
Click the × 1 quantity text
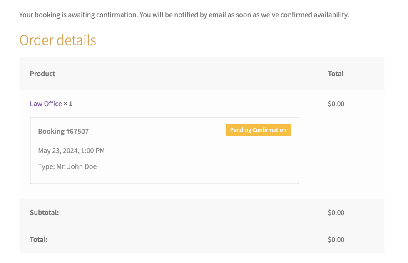[68, 104]
